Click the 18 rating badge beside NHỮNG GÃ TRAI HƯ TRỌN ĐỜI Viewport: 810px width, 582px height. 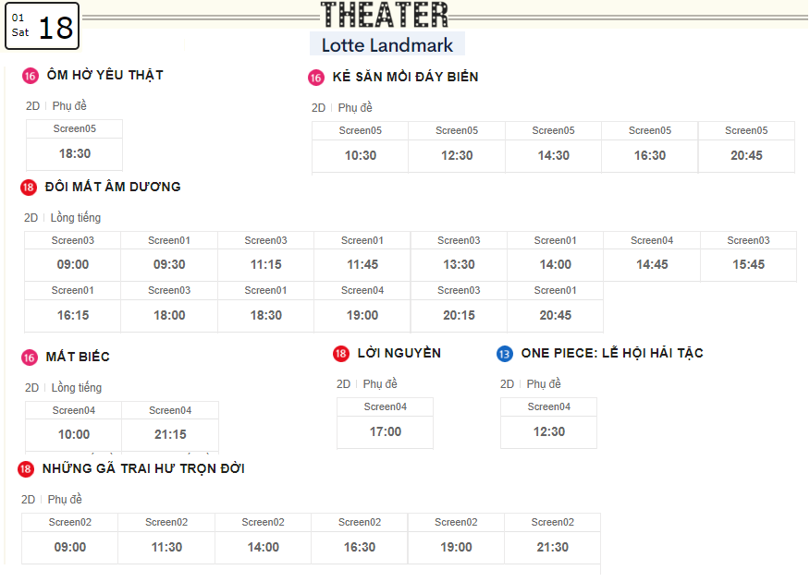(x=26, y=469)
